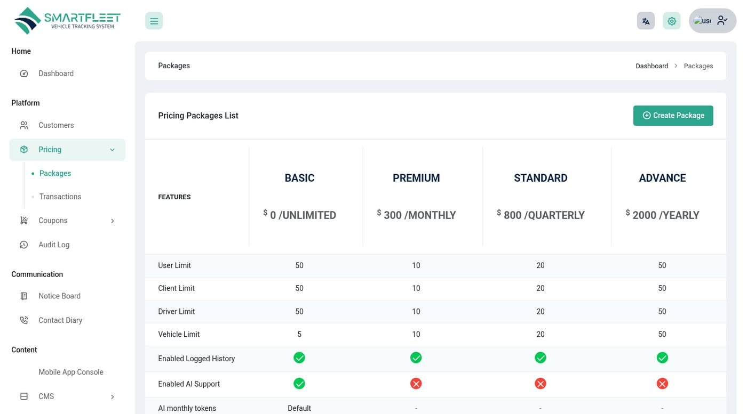
Task: Click the Customers people icon
Action: (24, 125)
